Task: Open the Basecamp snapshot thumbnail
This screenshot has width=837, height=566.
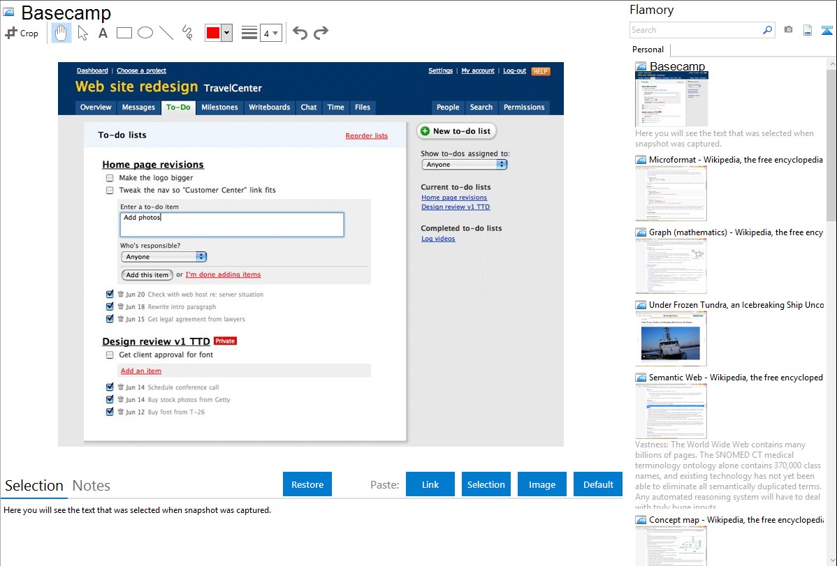Action: pyautogui.click(x=671, y=98)
